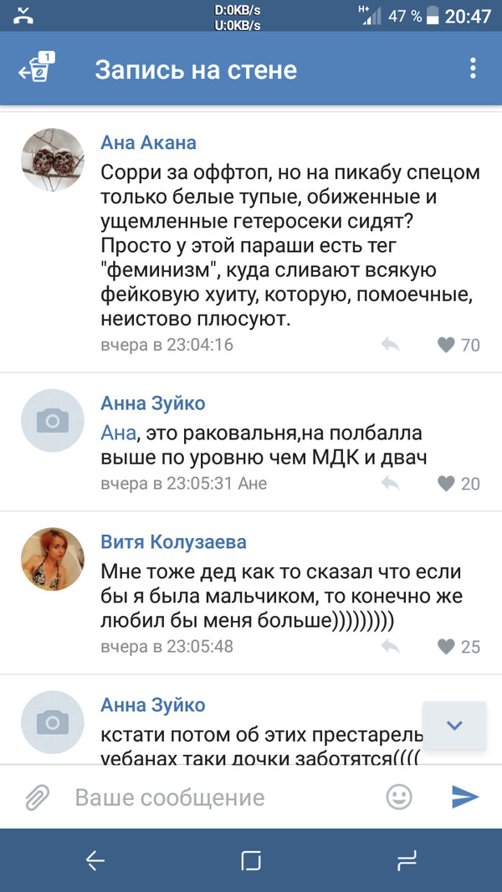View Ана Акана's owl avatar
Image resolution: width=502 pixels, height=892 pixels.
tap(53, 160)
